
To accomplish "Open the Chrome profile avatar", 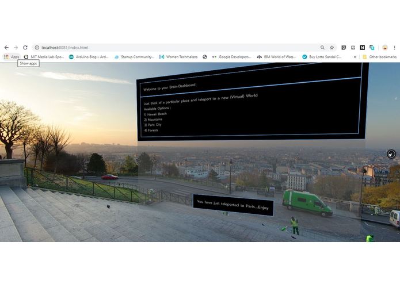I will pyautogui.click(x=384, y=48).
